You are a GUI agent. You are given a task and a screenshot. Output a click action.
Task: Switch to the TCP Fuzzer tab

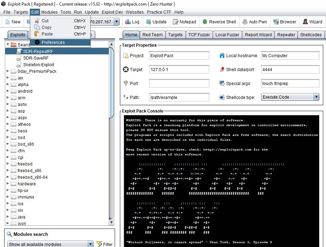coord(199,35)
